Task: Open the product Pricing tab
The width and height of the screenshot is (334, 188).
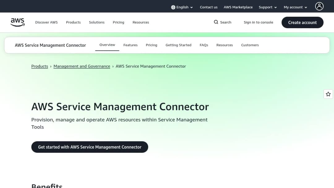Action: click(152, 45)
